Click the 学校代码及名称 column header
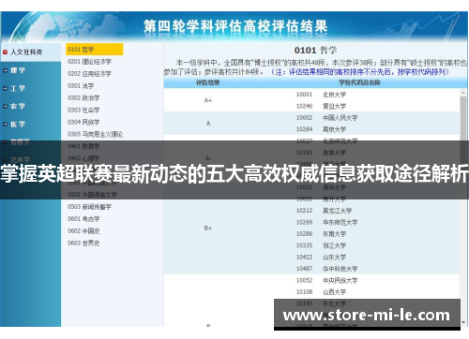 point(359,82)
